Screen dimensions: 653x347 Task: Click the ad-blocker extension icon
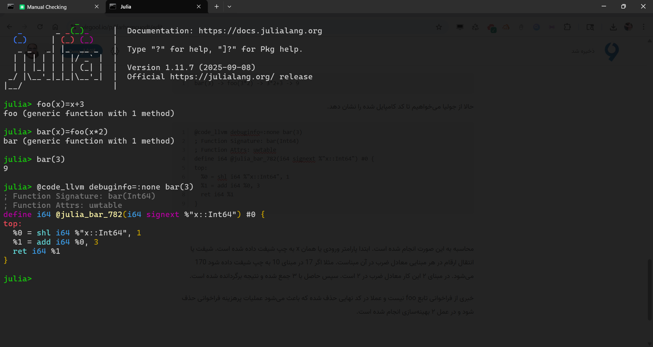click(x=492, y=28)
